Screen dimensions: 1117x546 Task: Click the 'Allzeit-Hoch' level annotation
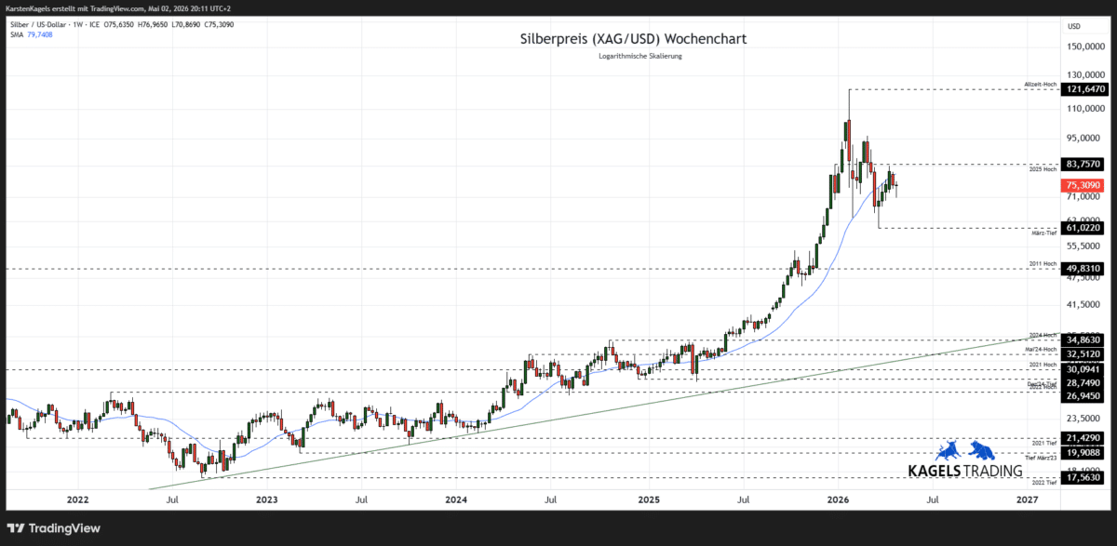pyautogui.click(x=1041, y=85)
